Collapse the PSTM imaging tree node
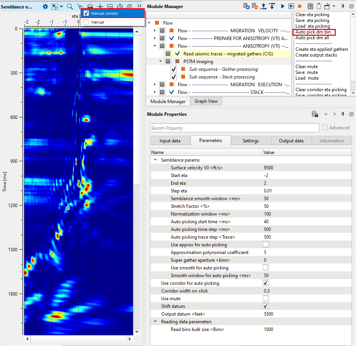This screenshot has height=346, width=357. point(161,61)
